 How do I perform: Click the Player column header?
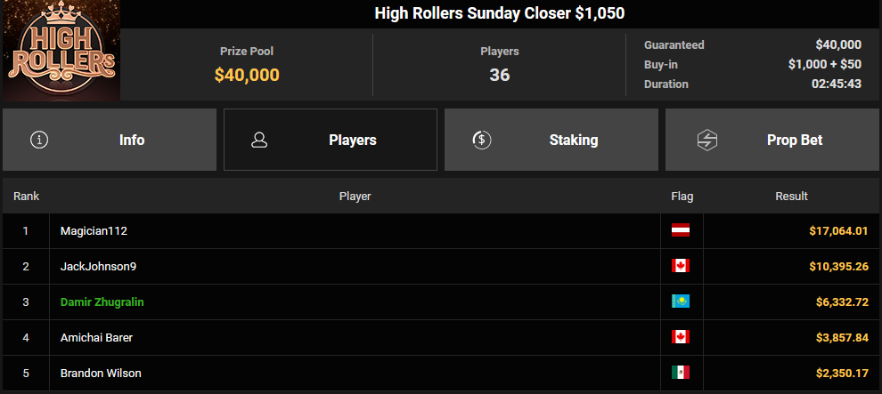(x=355, y=196)
